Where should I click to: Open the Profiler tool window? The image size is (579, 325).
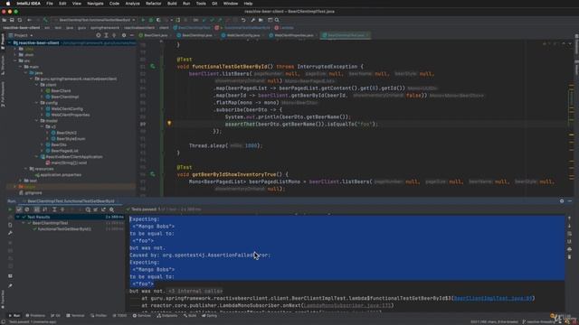point(99,316)
